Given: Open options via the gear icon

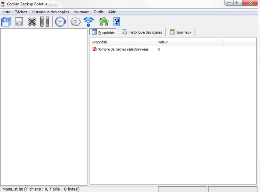Looking at the screenshot, I should click(x=75, y=22).
